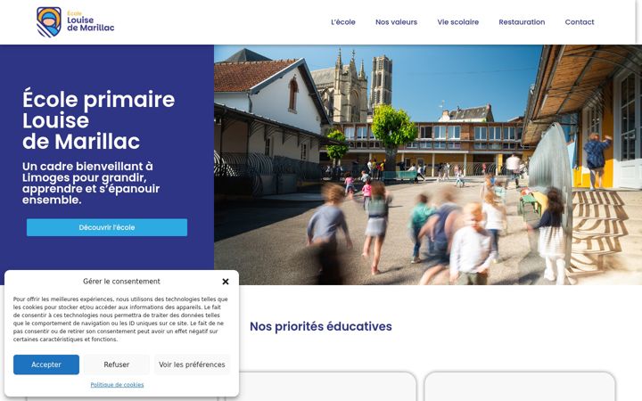Click the schoolyard hero photo
This screenshot has height=401, width=642.
[x=428, y=165]
